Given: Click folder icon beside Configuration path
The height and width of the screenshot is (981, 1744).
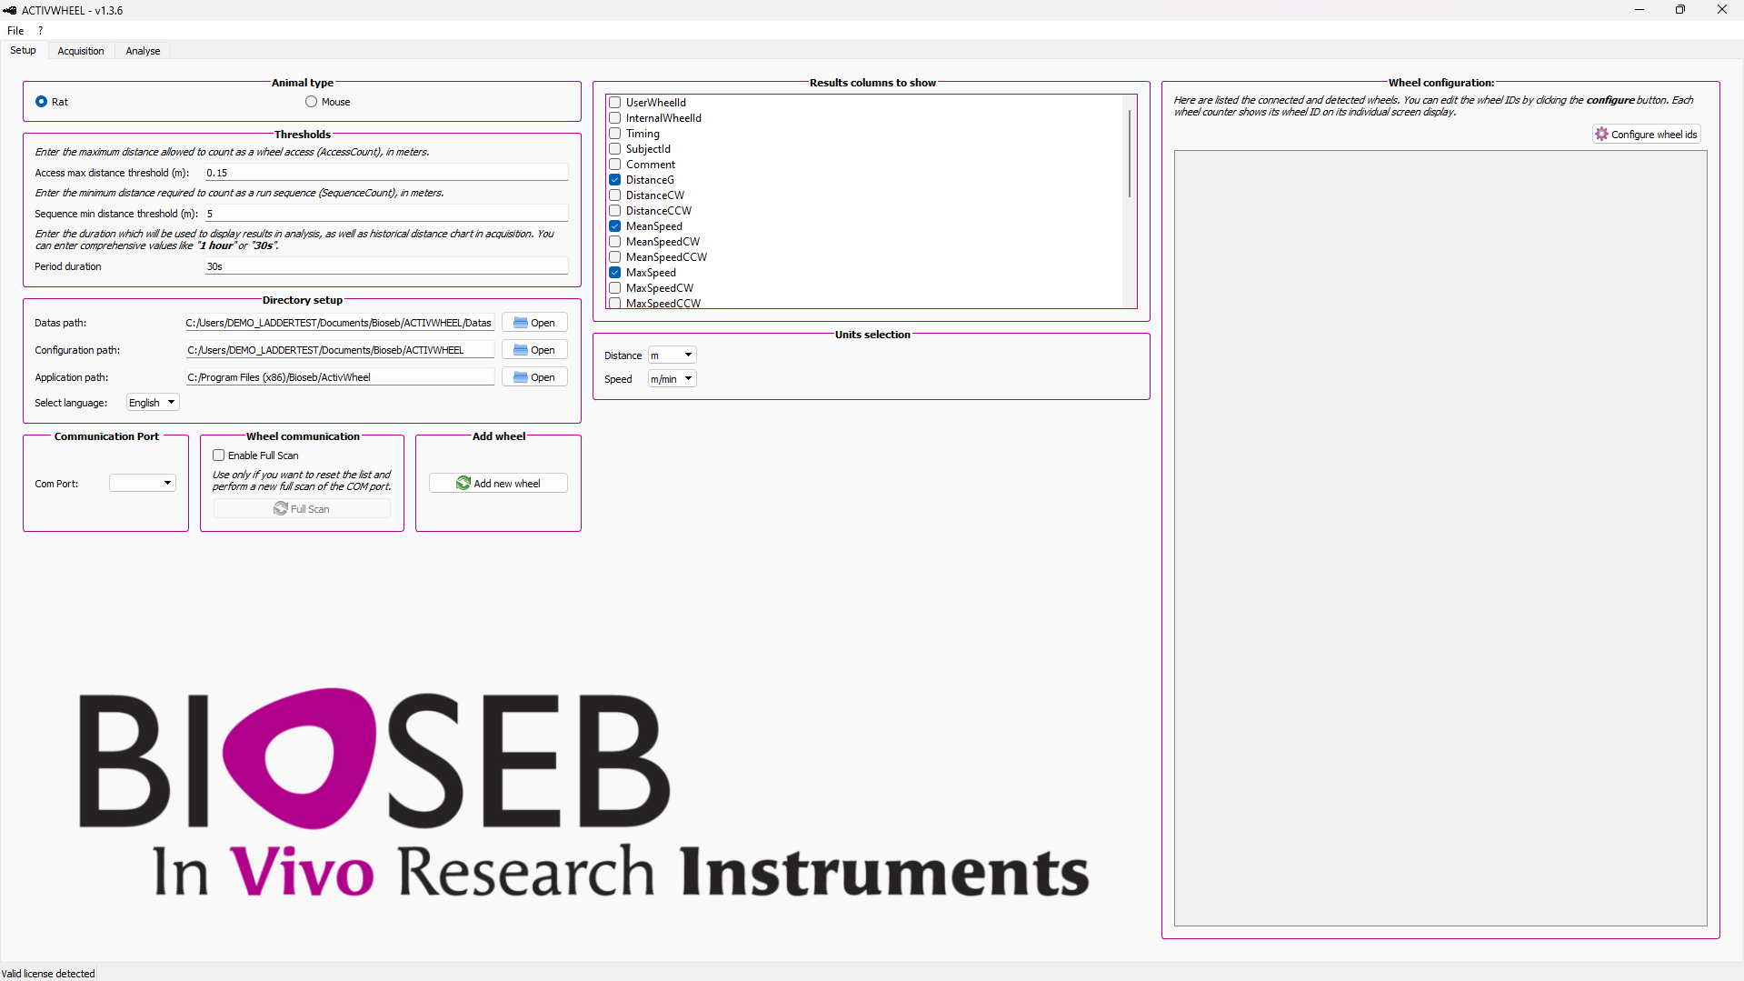Looking at the screenshot, I should [x=521, y=350].
